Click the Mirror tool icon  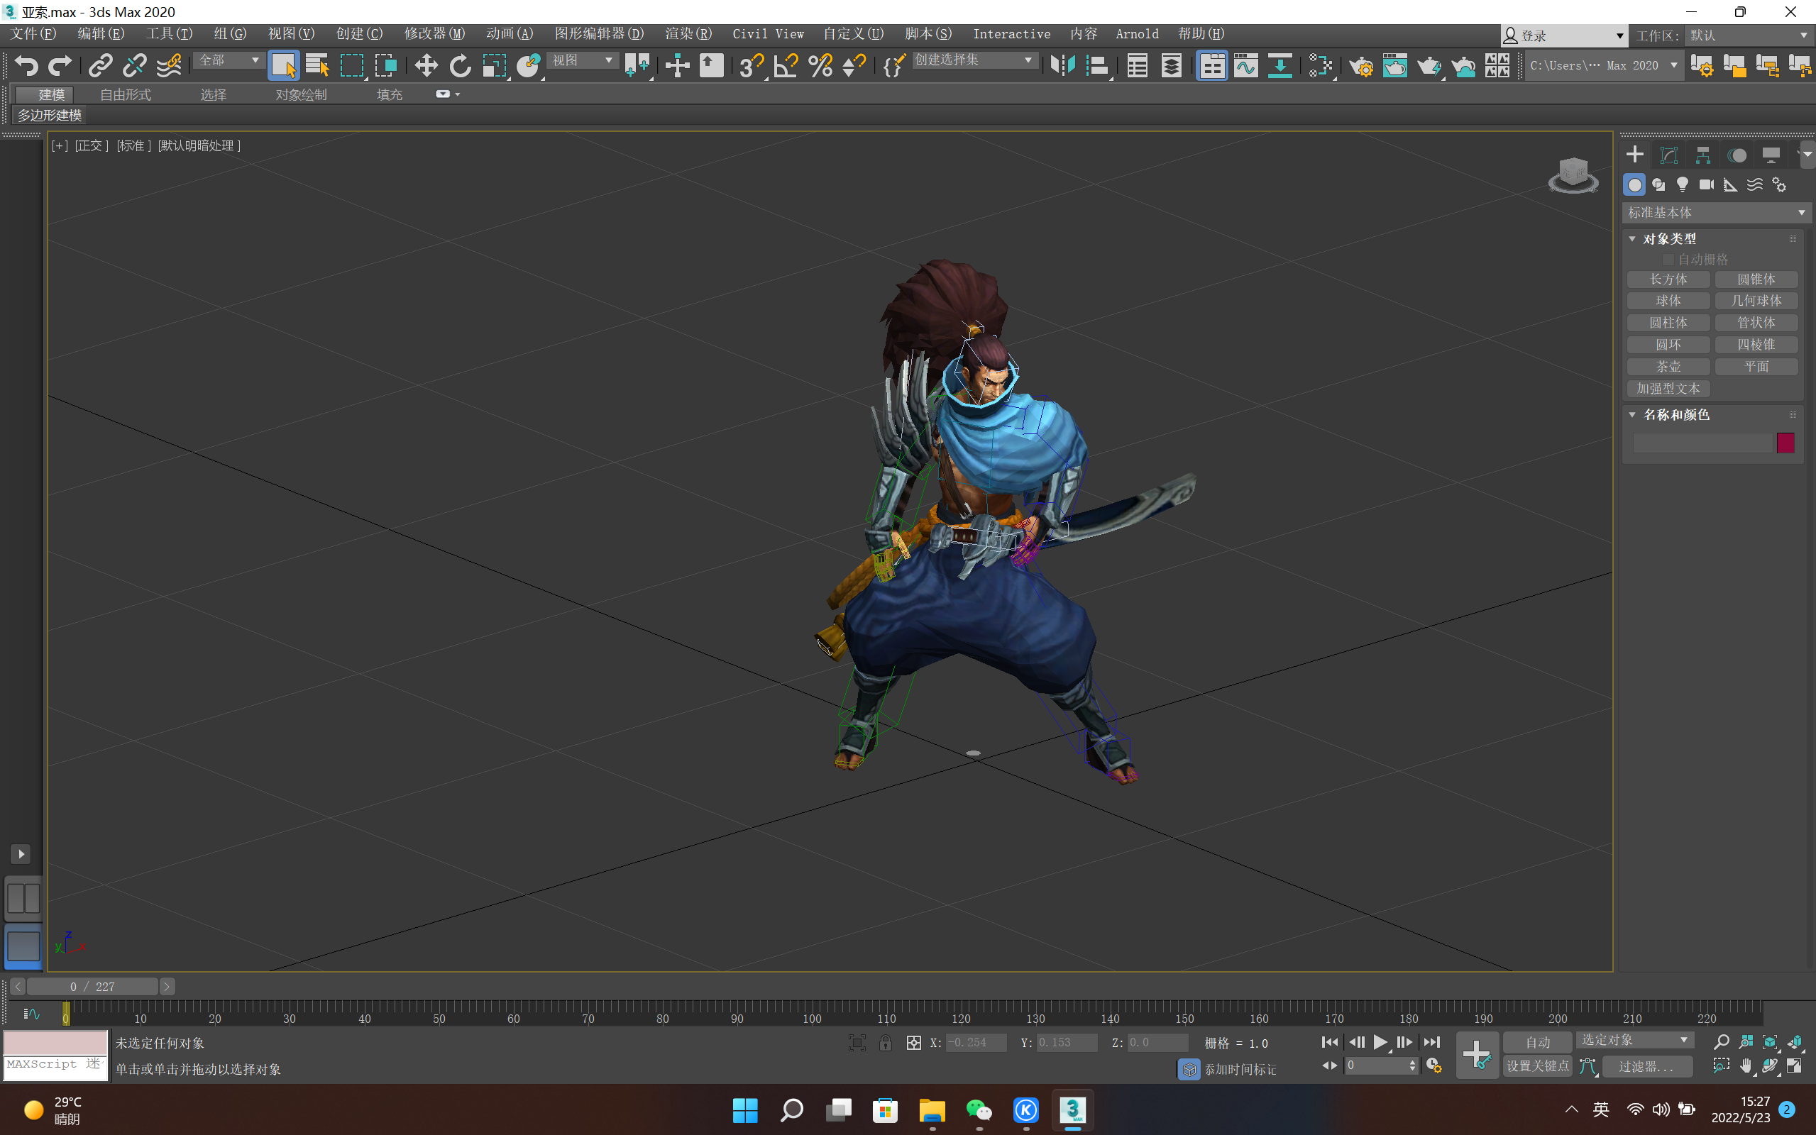click(1062, 66)
